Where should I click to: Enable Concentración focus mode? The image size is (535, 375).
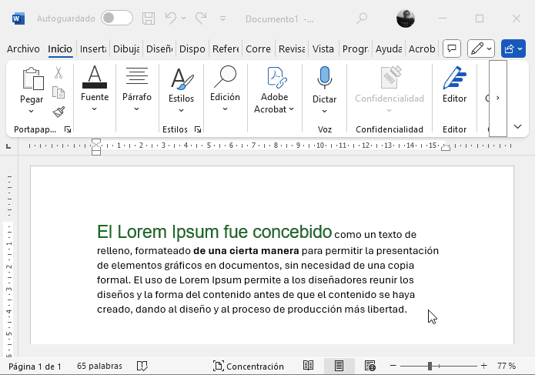[x=248, y=366]
